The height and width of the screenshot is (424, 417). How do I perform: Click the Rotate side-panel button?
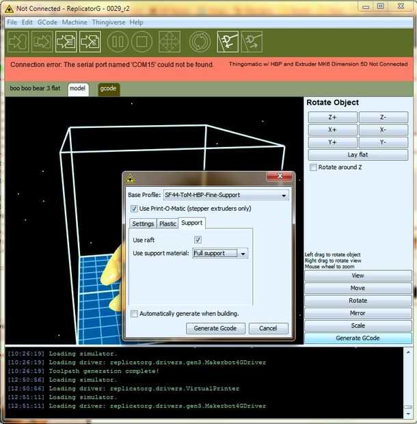tap(358, 301)
